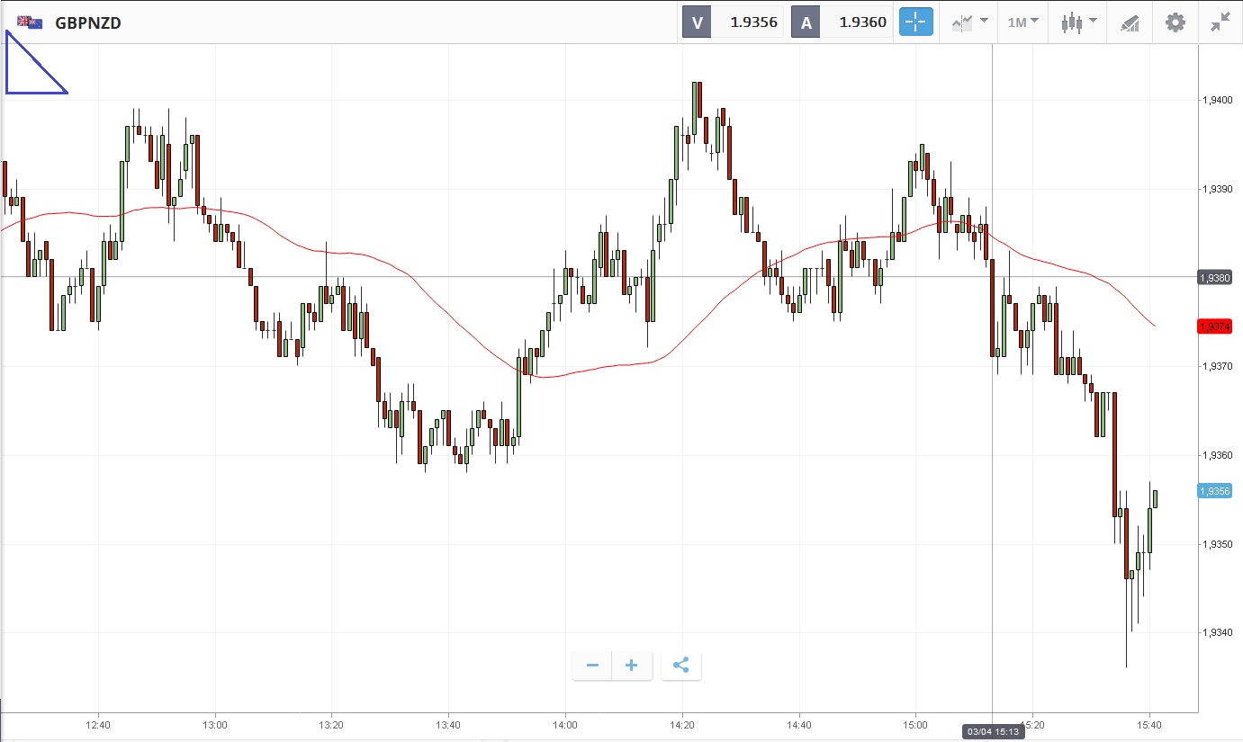This screenshot has width=1243, height=742.
Task: Click the 14:40 time axis label
Action: (x=798, y=725)
